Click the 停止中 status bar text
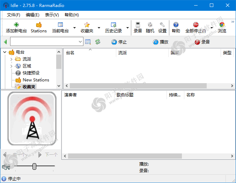Screen dimensions: 236x183 tap(14, 178)
